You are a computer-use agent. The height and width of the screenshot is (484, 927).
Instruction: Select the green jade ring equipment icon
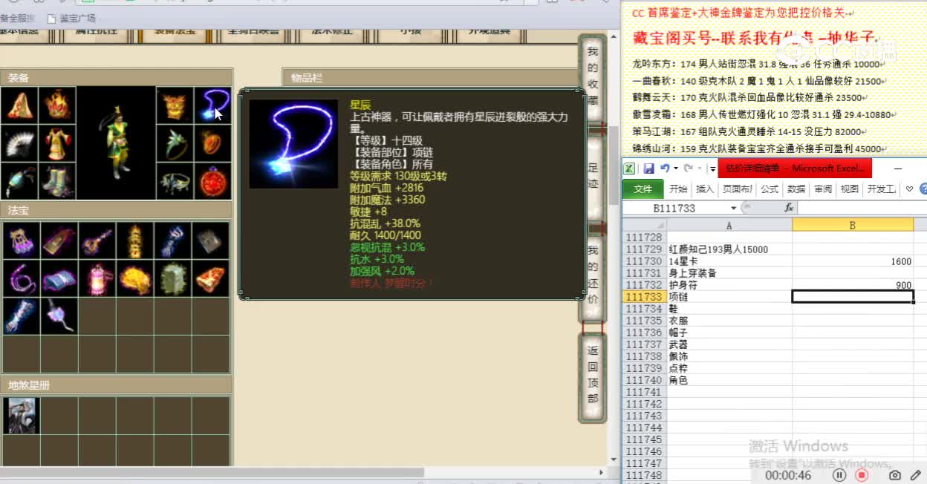[175, 143]
